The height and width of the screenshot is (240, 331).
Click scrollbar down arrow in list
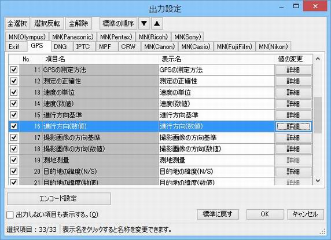pos(318,181)
